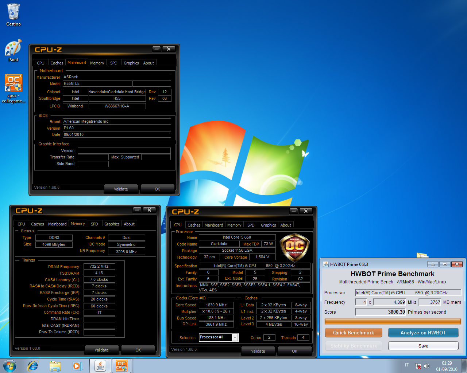Click the MB mem field showing 3767
This screenshot has width=467, height=373.
(x=430, y=302)
